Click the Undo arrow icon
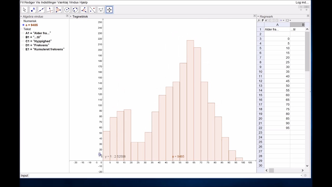The height and width of the screenshot is (187, 332). pos(301,7)
